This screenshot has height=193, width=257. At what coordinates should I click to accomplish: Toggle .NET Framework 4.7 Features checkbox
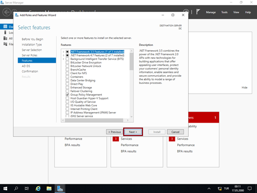coord(67,56)
